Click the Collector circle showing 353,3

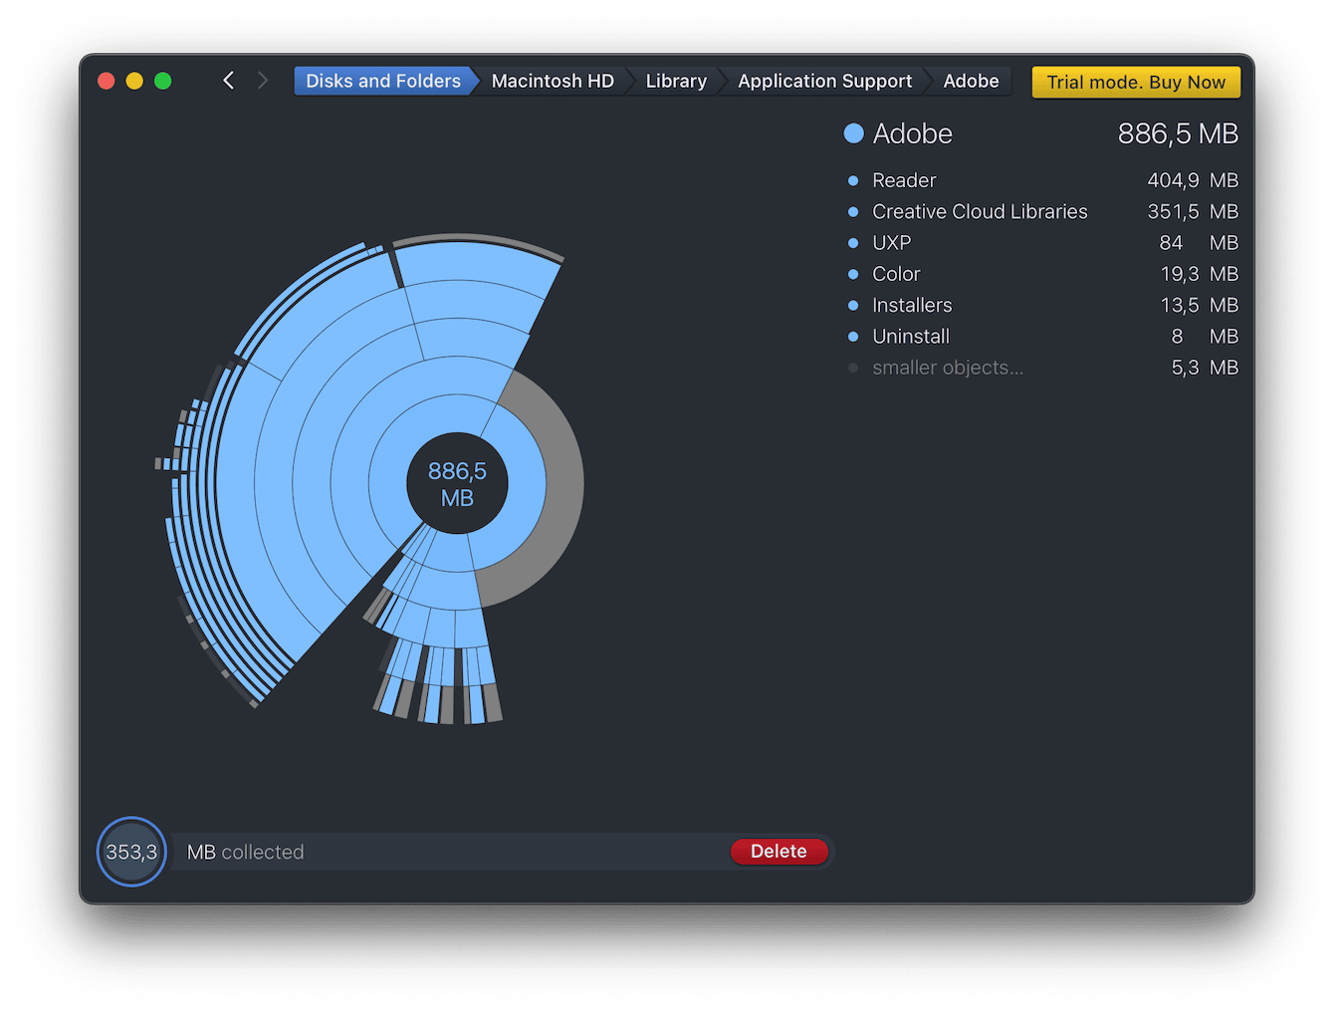coord(129,852)
